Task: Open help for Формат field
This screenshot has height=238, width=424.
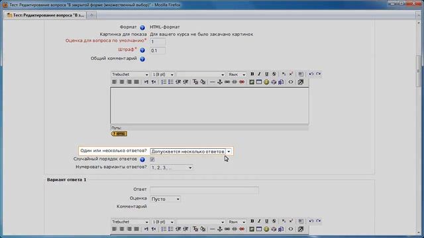Action: (x=142, y=28)
